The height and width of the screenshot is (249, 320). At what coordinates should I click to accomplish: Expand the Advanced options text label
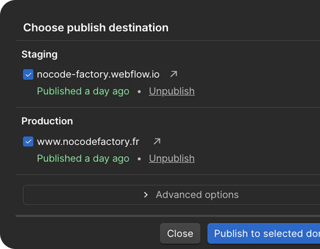click(x=197, y=195)
